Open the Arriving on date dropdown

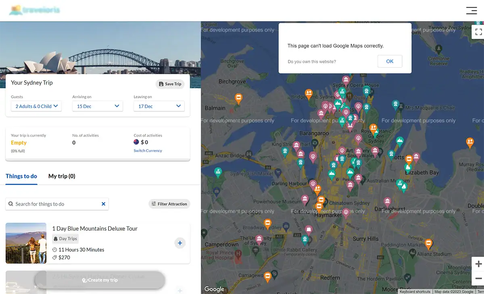98,106
